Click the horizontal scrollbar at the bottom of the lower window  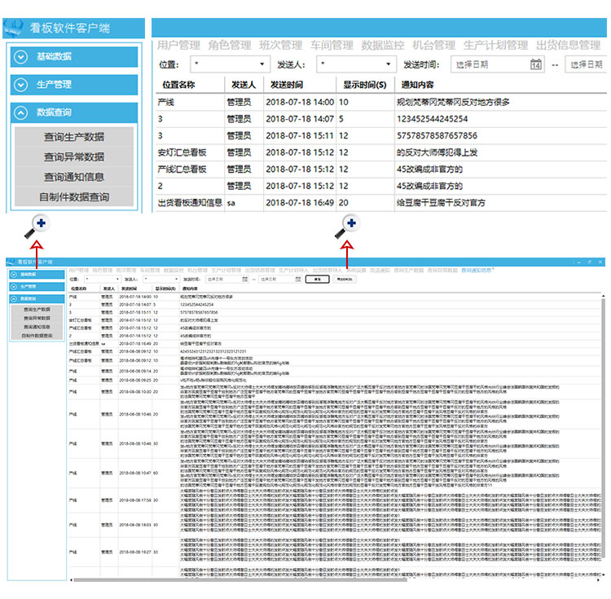[326, 579]
